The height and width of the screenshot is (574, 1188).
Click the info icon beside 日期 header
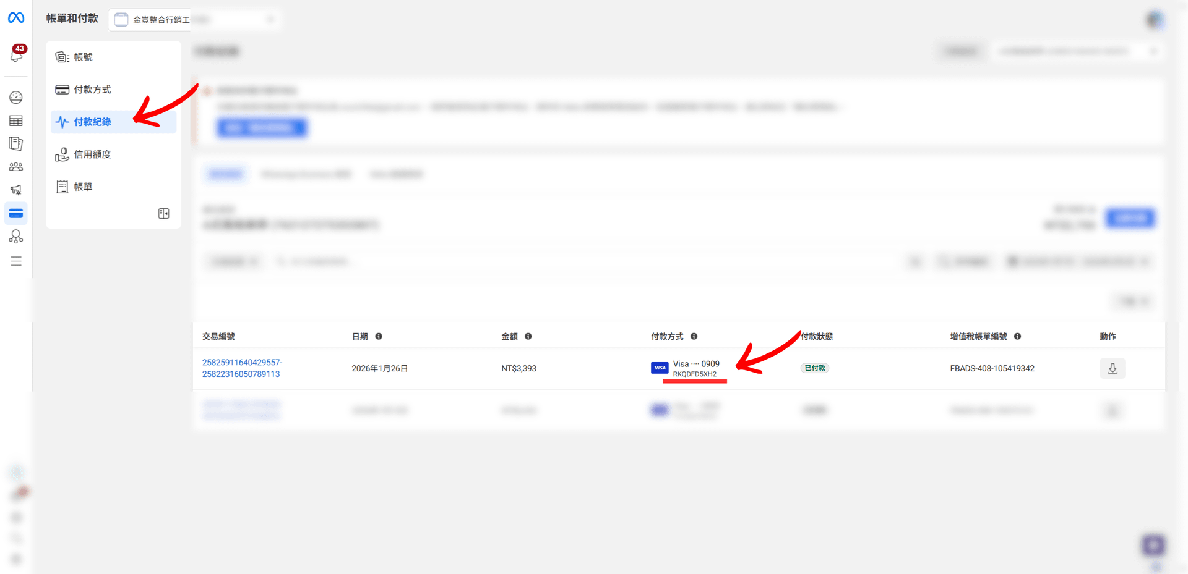(x=379, y=336)
